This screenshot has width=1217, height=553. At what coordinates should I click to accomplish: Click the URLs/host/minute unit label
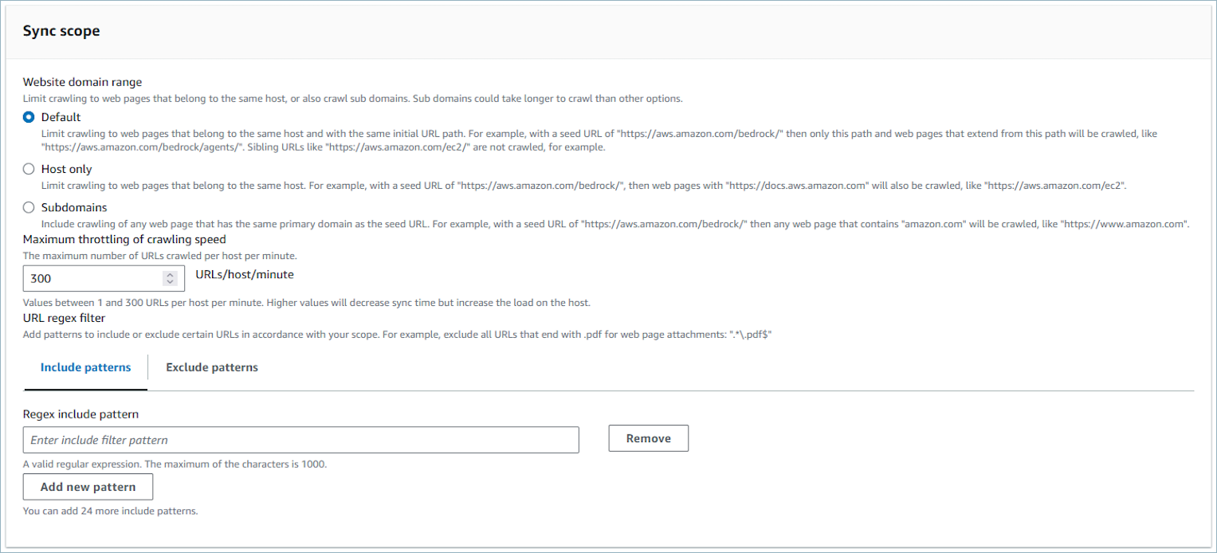tap(245, 275)
